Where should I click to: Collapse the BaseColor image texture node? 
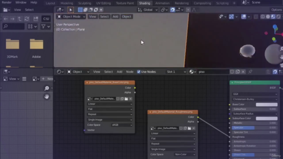[87, 83]
